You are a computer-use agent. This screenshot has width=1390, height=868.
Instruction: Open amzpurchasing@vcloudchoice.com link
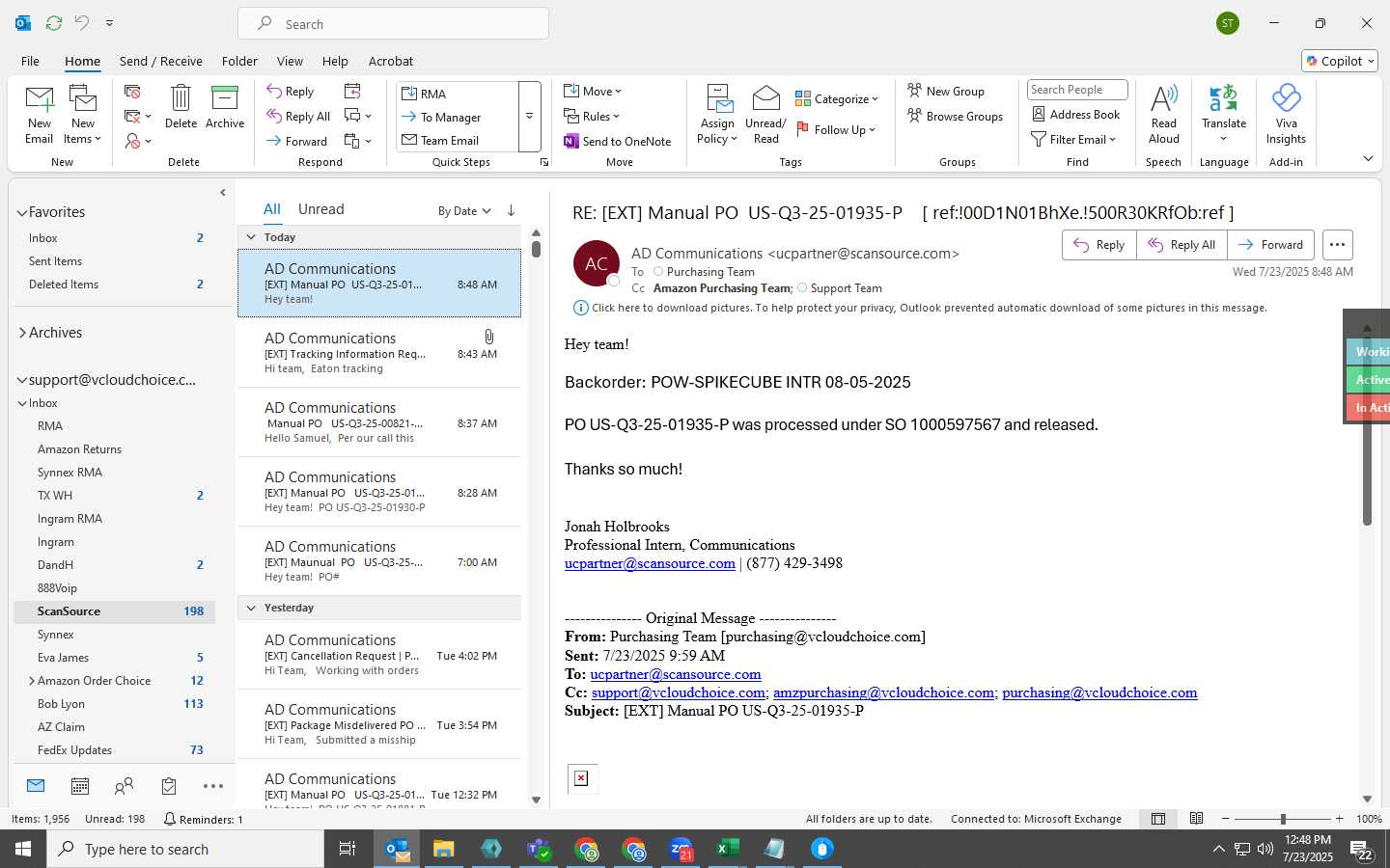pyautogui.click(x=883, y=692)
